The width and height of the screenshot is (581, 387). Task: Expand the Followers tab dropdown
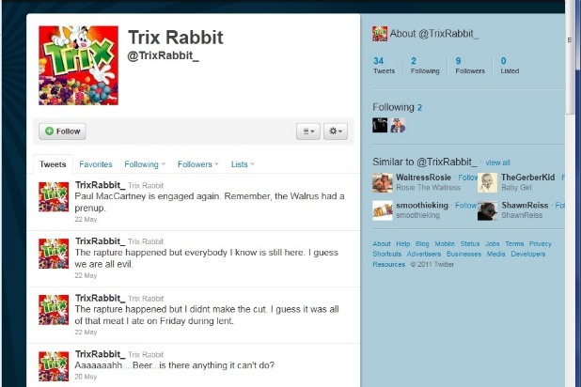click(197, 164)
